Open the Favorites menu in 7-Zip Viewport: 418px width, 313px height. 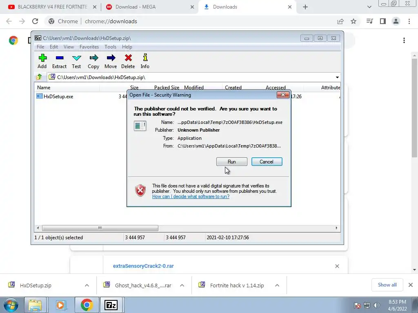(x=89, y=47)
